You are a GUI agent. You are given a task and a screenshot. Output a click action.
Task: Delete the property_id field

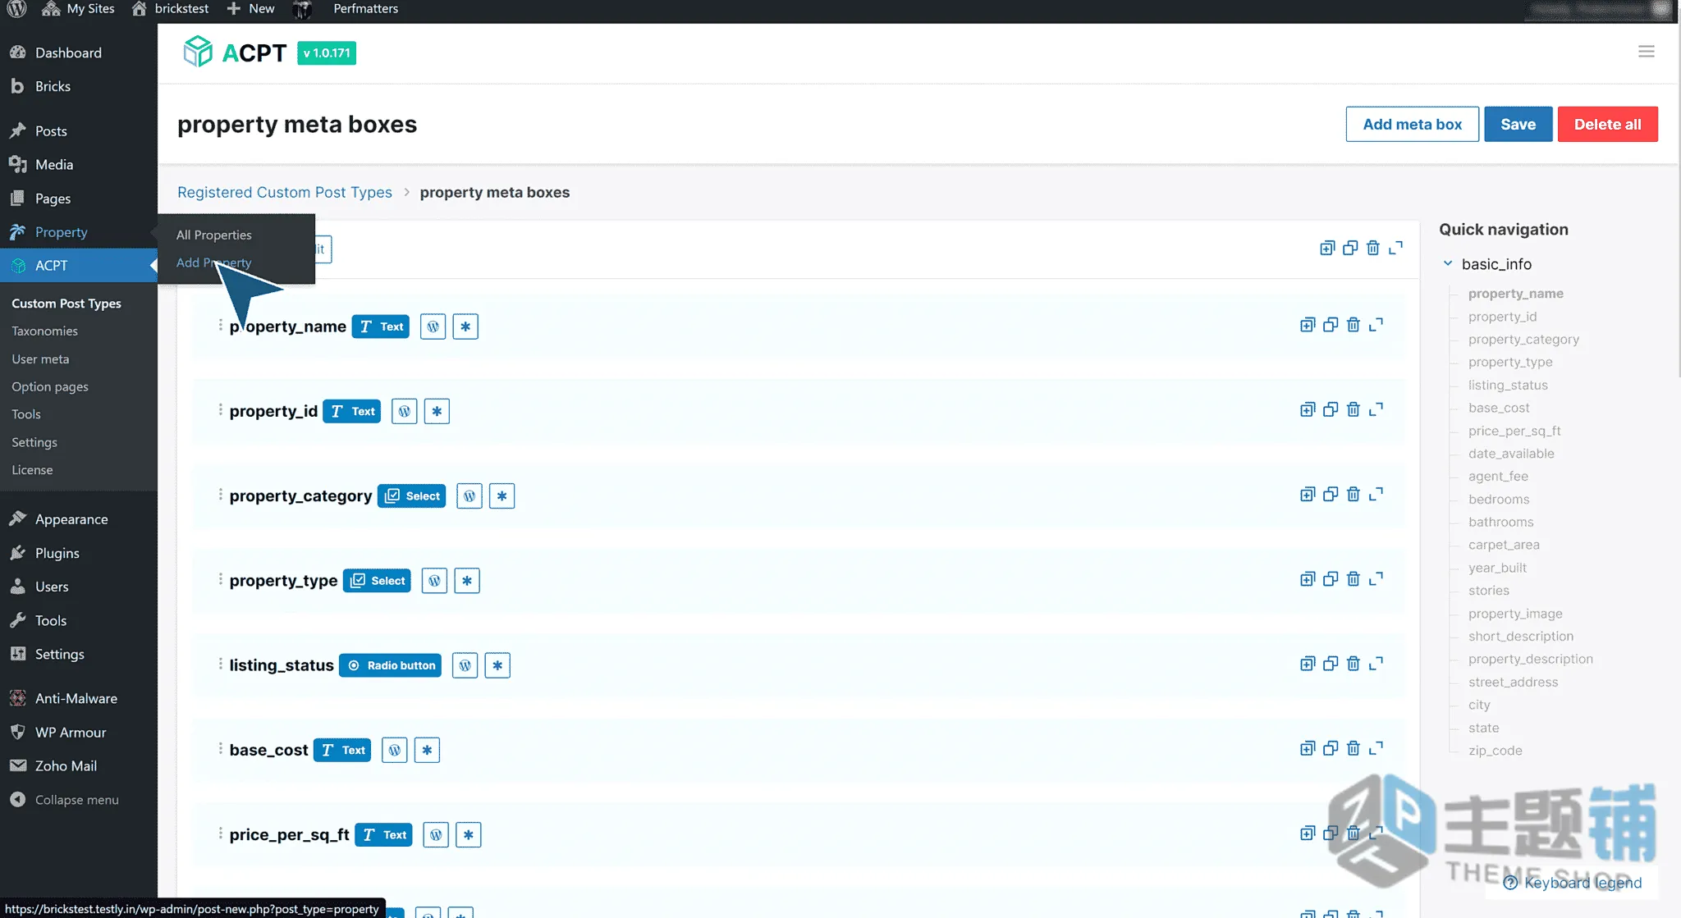pos(1354,409)
